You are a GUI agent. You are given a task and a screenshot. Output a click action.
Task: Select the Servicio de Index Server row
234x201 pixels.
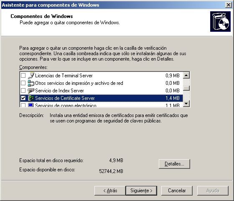pyautogui.click(x=101, y=91)
